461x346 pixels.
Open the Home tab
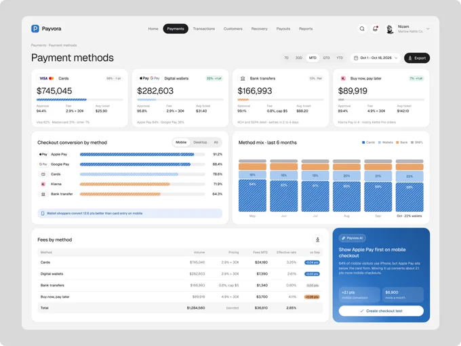[153, 28]
